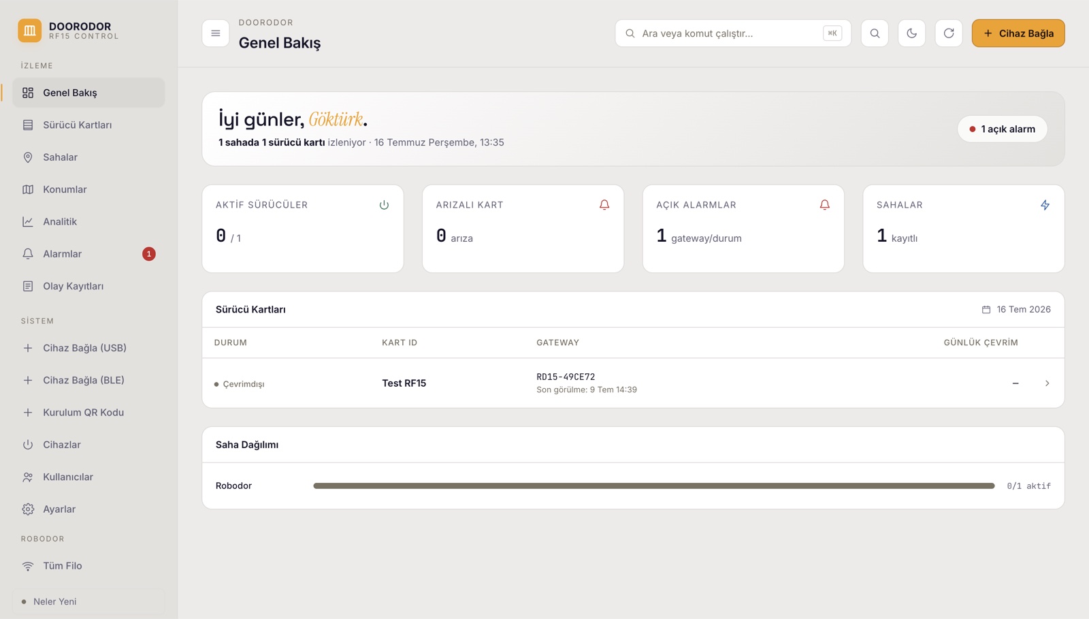Click the Cihaz Bağla button
Screen dimensions: 1089x619
coord(1018,33)
